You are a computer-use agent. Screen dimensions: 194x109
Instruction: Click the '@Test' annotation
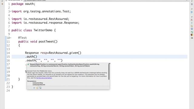coord(22,38)
